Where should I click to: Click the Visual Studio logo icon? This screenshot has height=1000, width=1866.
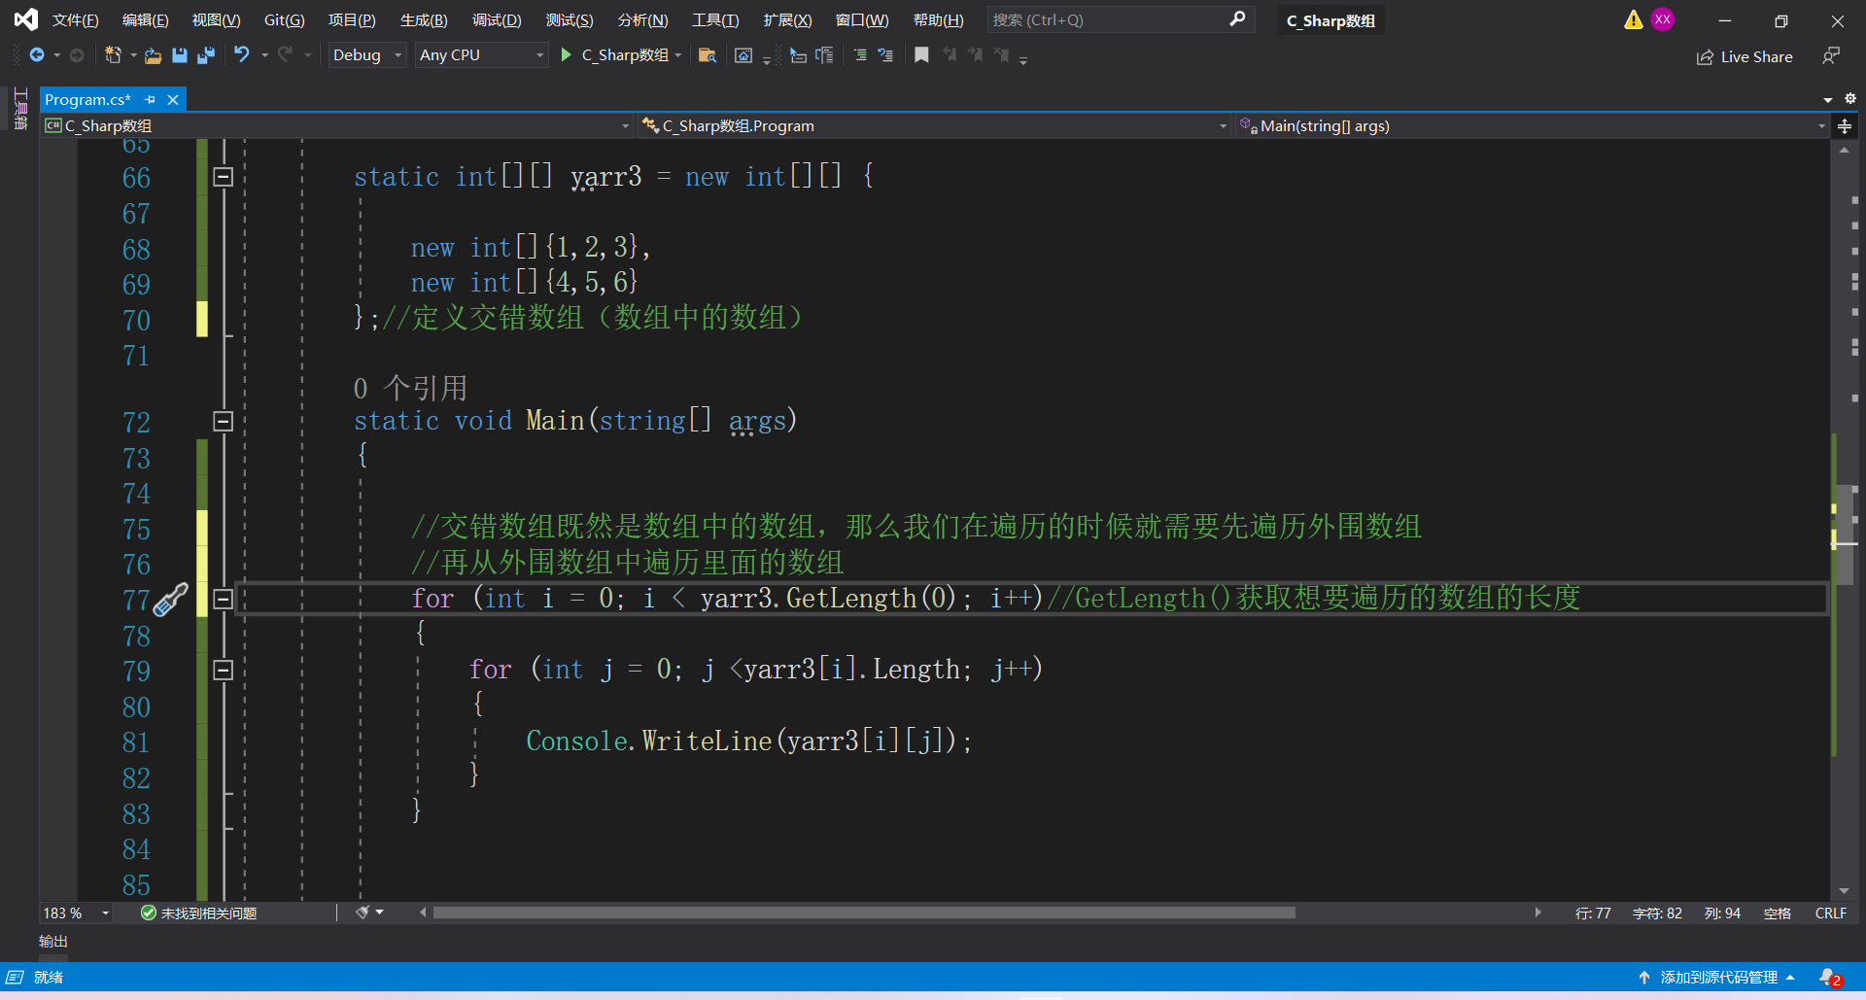pyautogui.click(x=25, y=19)
